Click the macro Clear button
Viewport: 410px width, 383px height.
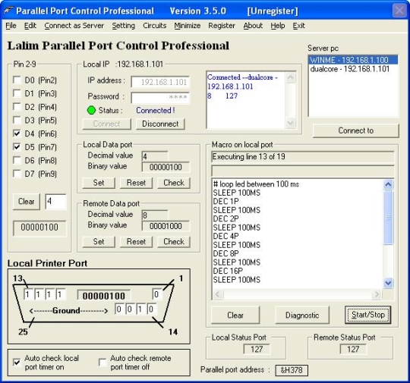[x=235, y=315]
